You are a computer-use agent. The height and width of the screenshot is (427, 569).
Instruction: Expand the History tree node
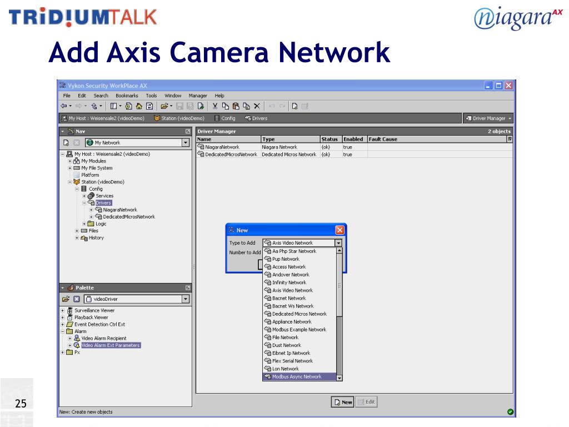click(77, 238)
